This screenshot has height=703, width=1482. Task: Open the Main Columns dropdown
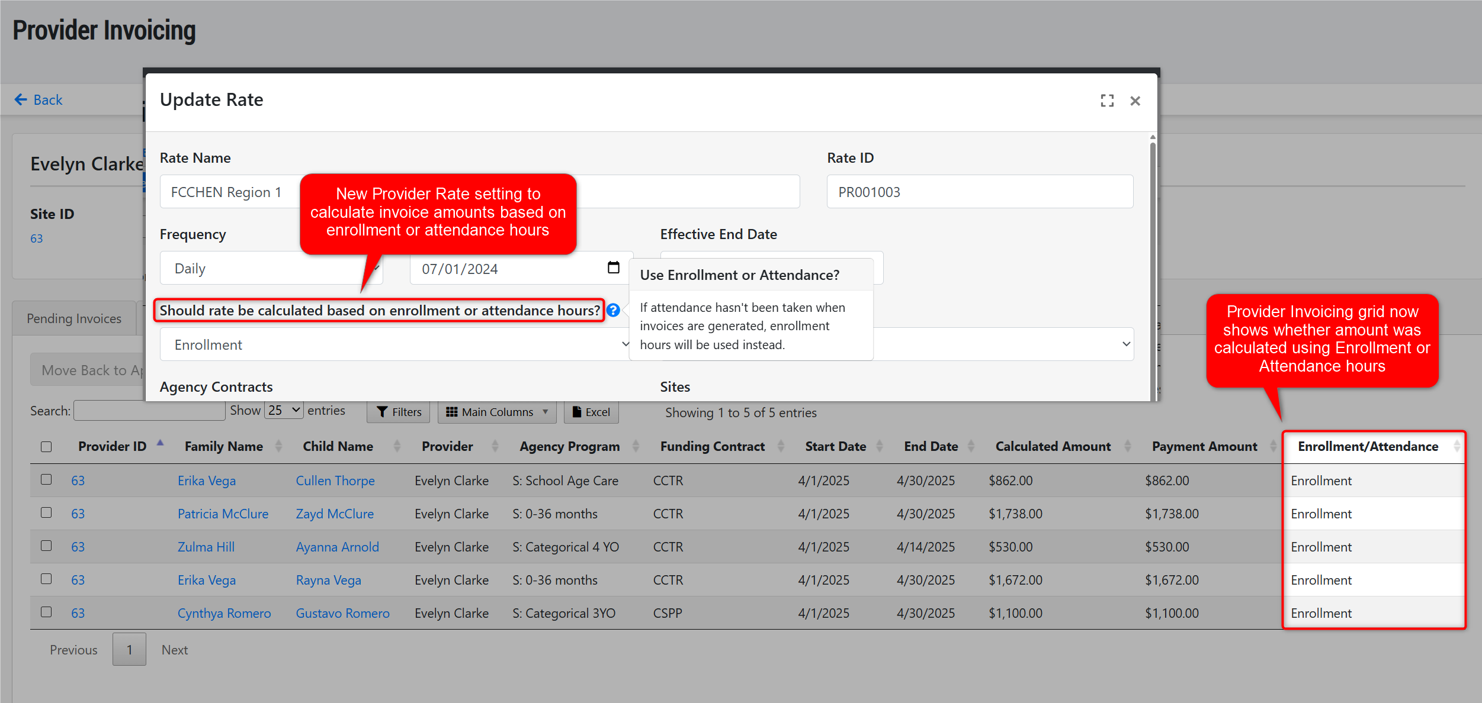click(497, 412)
